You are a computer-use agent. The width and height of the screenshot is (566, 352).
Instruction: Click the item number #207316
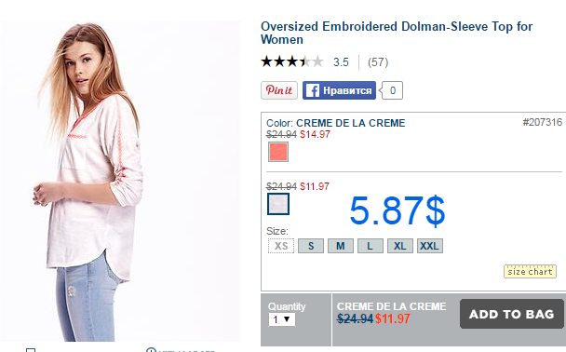pos(542,122)
